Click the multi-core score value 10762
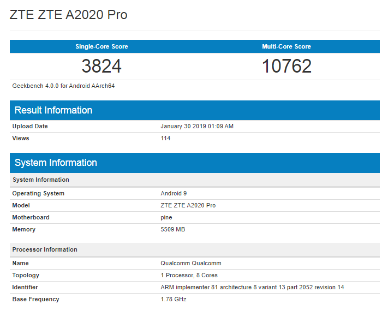 (x=286, y=66)
